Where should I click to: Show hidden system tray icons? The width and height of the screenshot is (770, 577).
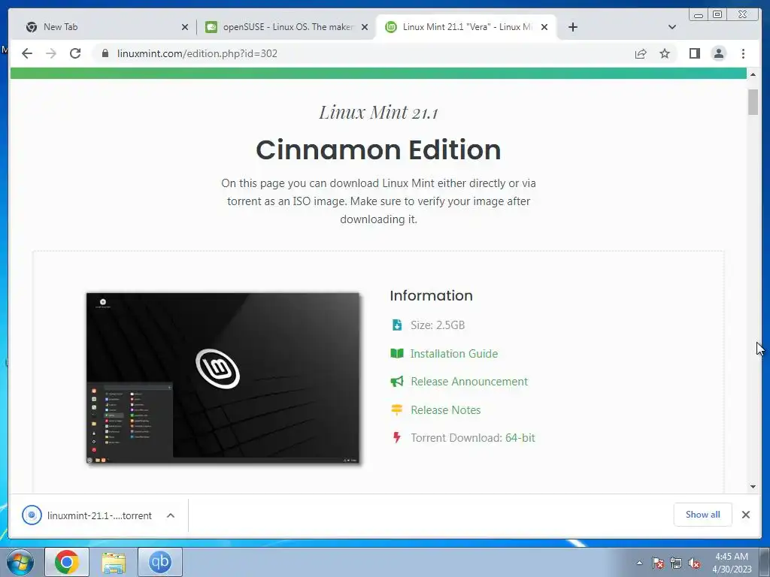639,563
